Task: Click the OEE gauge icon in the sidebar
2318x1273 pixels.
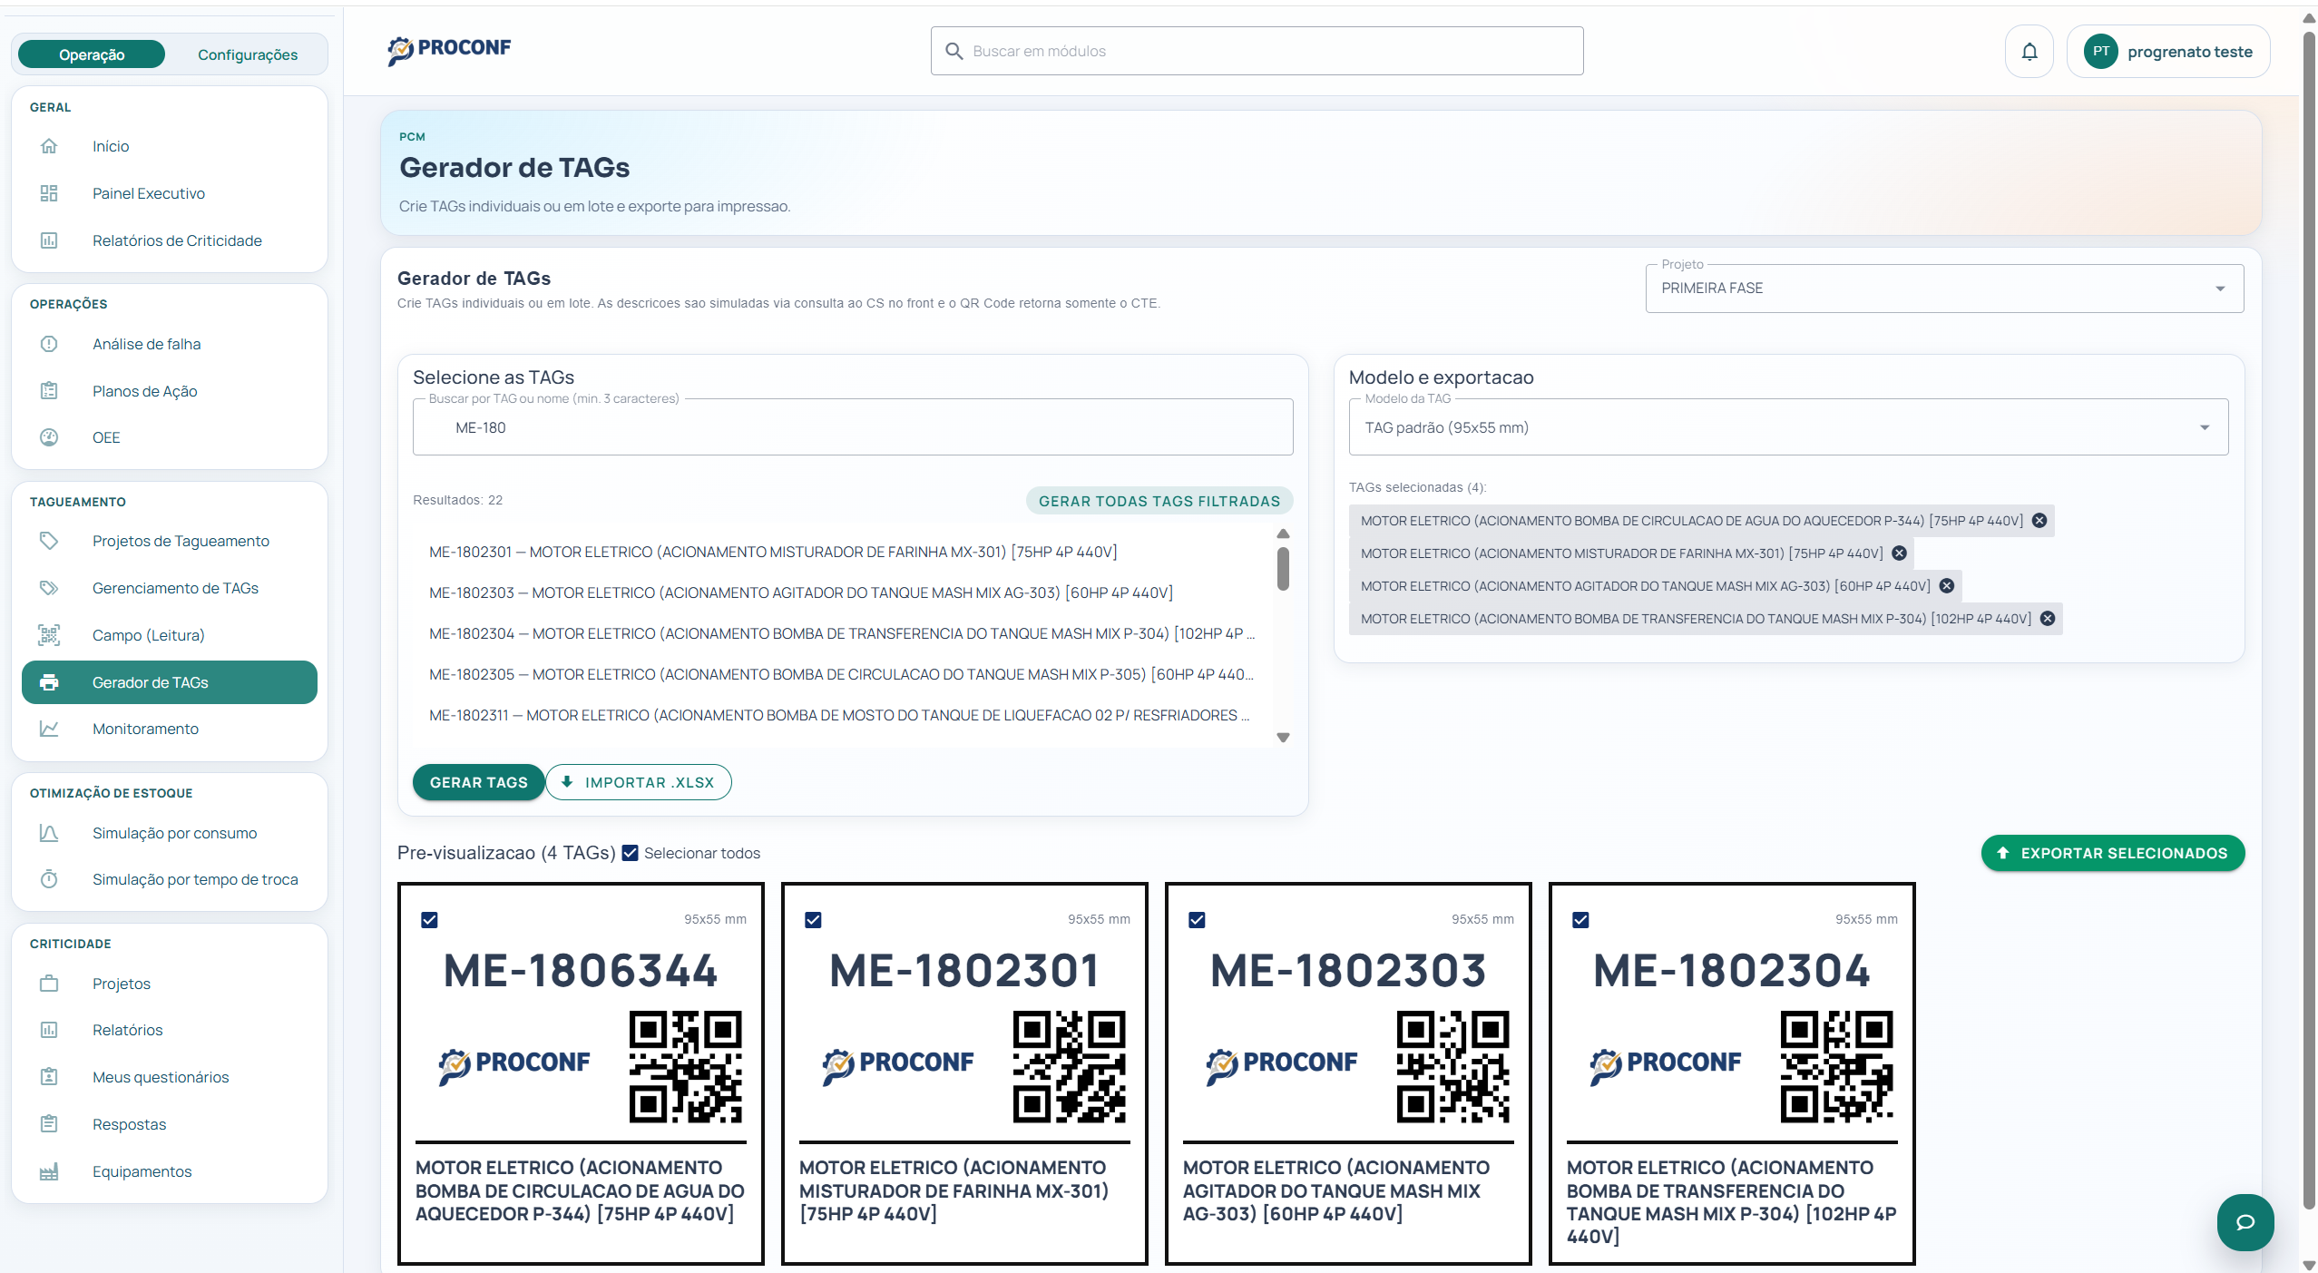Action: tap(49, 437)
